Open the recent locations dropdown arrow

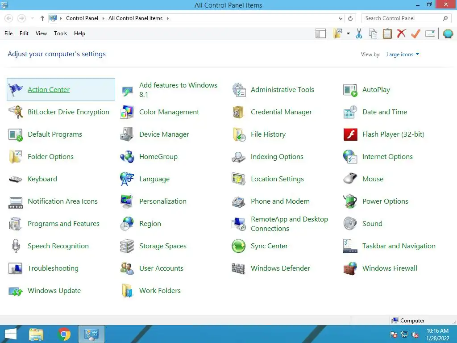[x=32, y=18]
